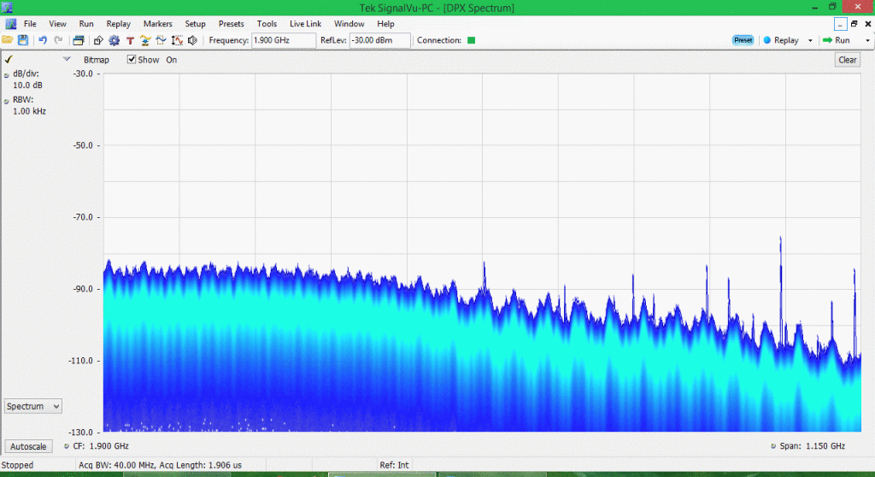Open the Displays window selection icon
Image resolution: width=875 pixels, height=477 pixels.
coord(78,40)
